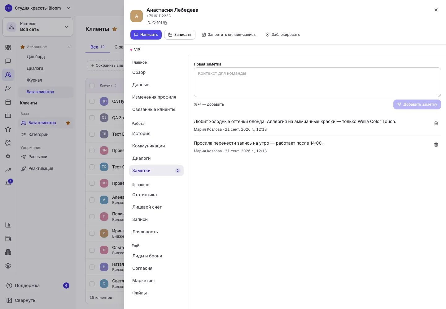Click the Написать button

pyautogui.click(x=146, y=35)
